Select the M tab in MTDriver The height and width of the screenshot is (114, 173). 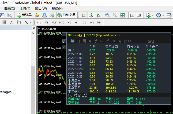(114, 41)
